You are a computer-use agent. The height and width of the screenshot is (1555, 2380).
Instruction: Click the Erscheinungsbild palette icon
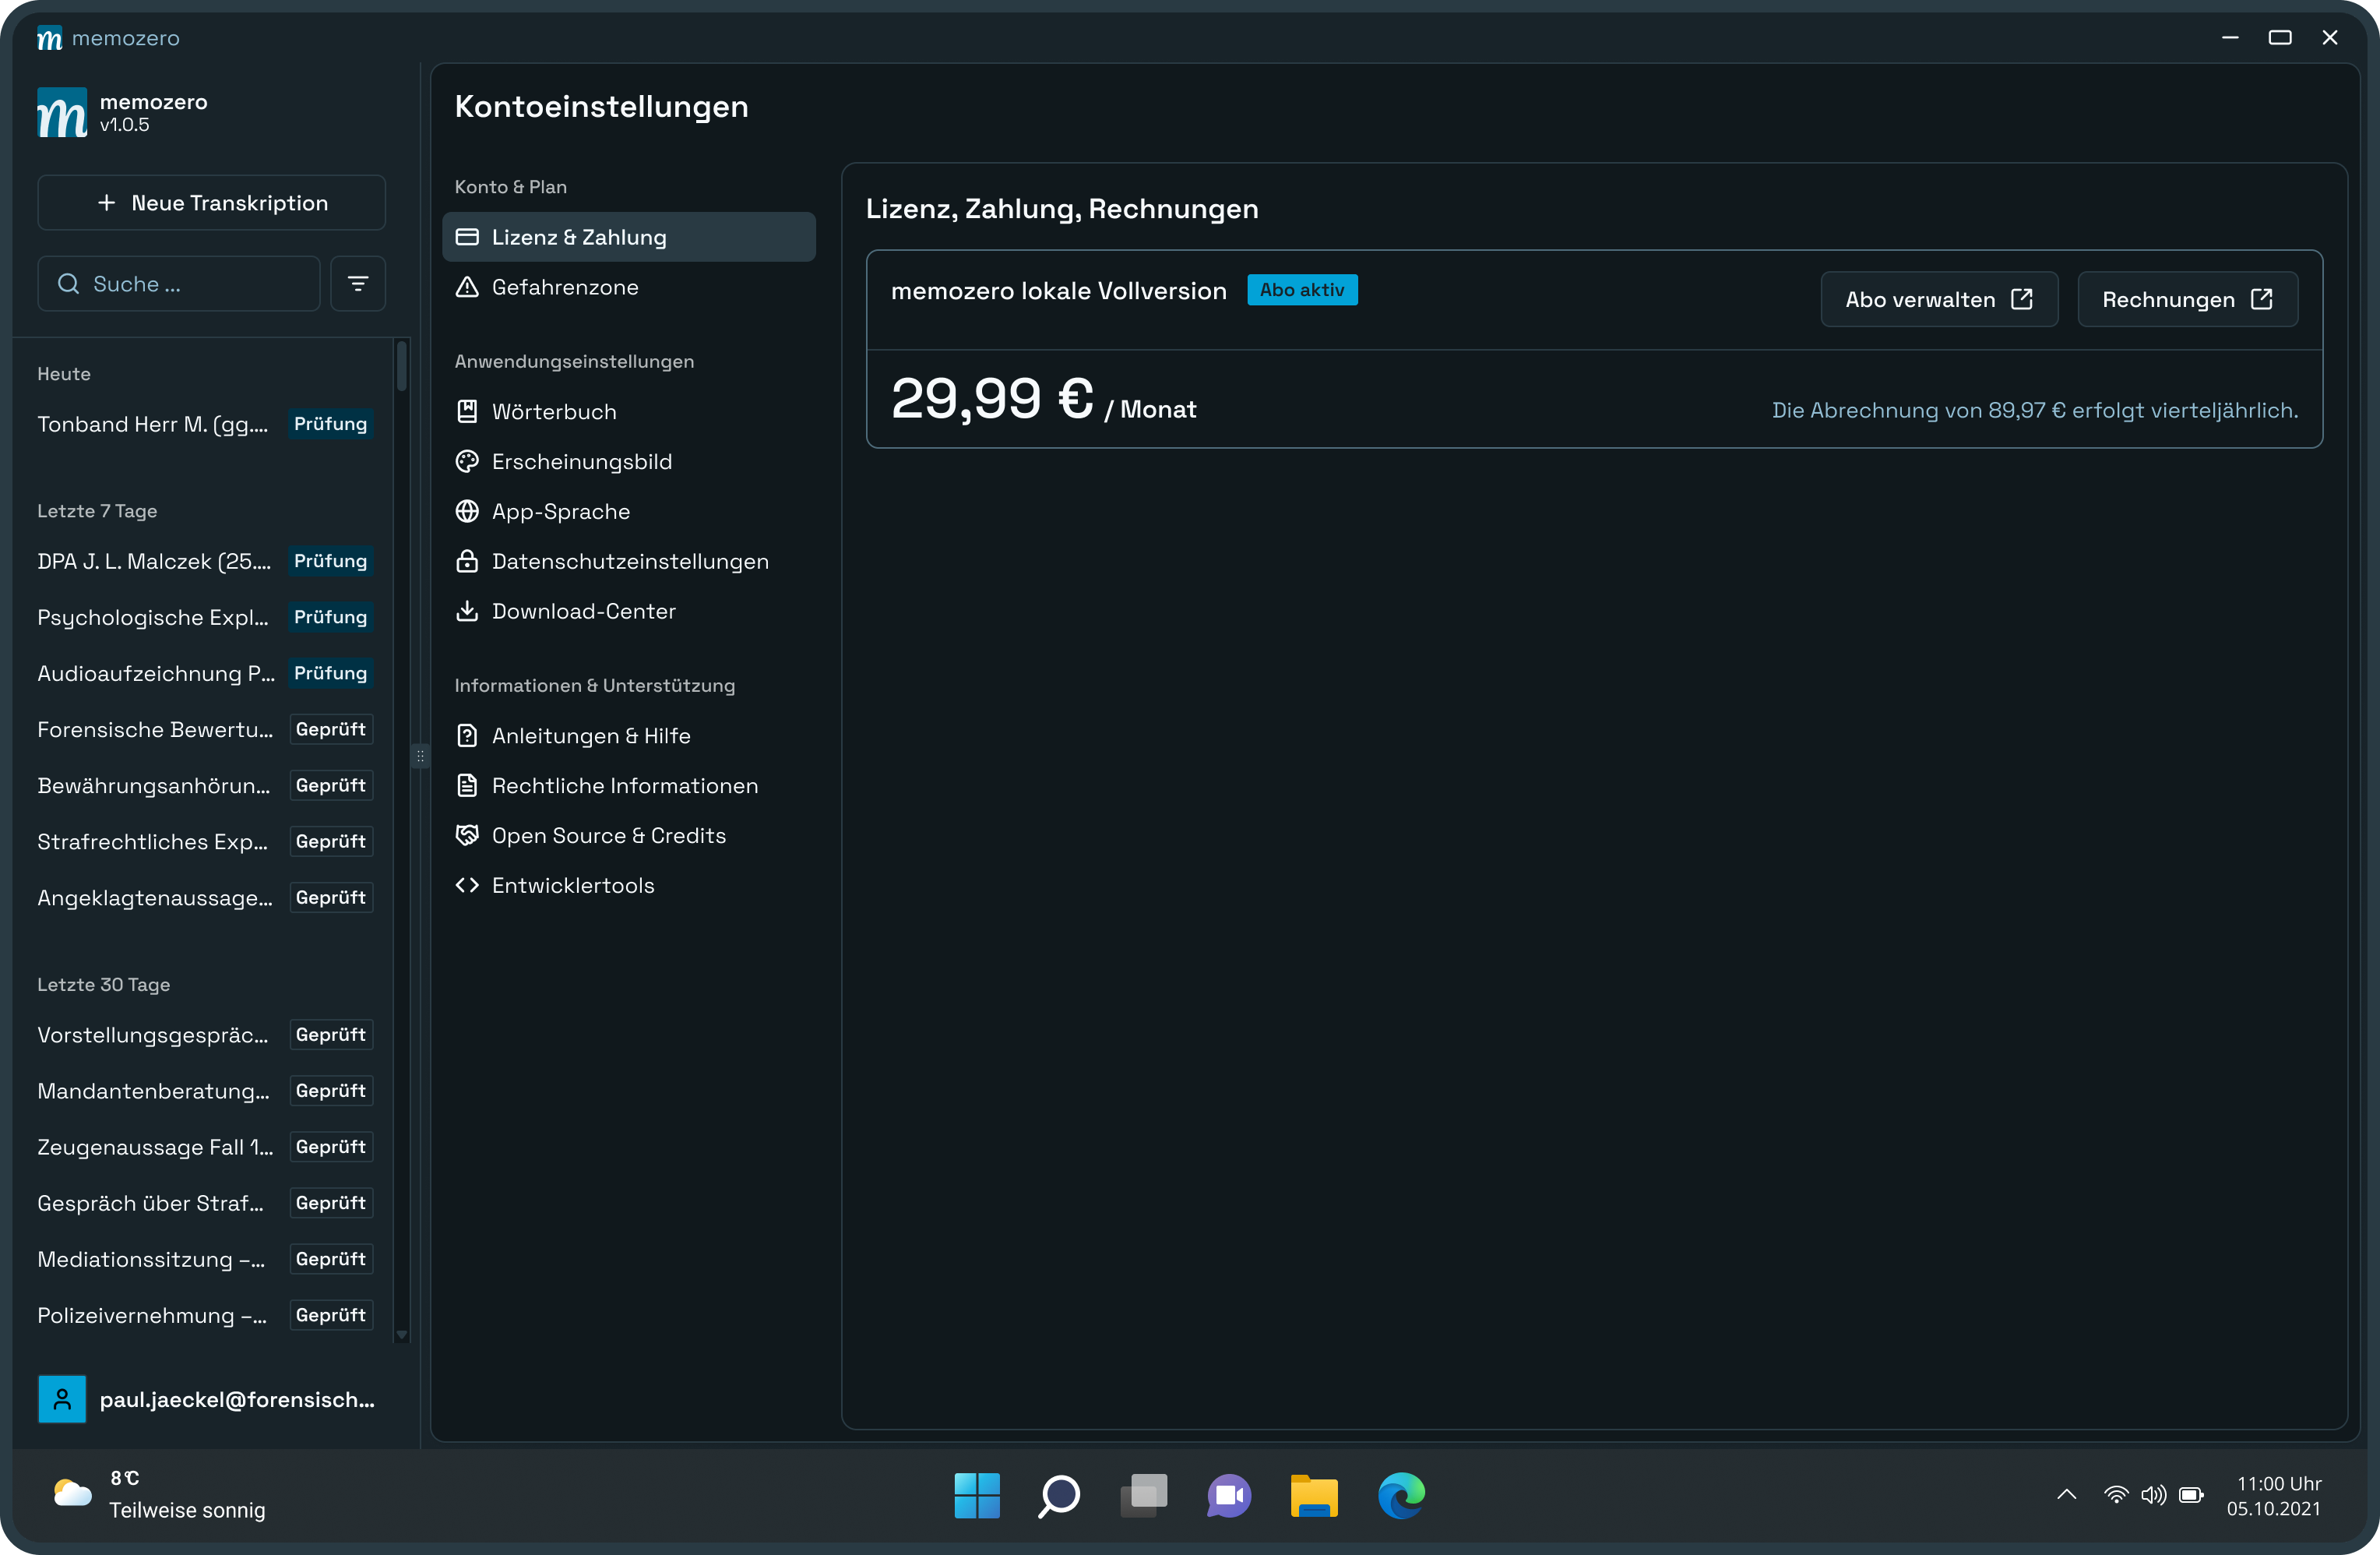[468, 461]
